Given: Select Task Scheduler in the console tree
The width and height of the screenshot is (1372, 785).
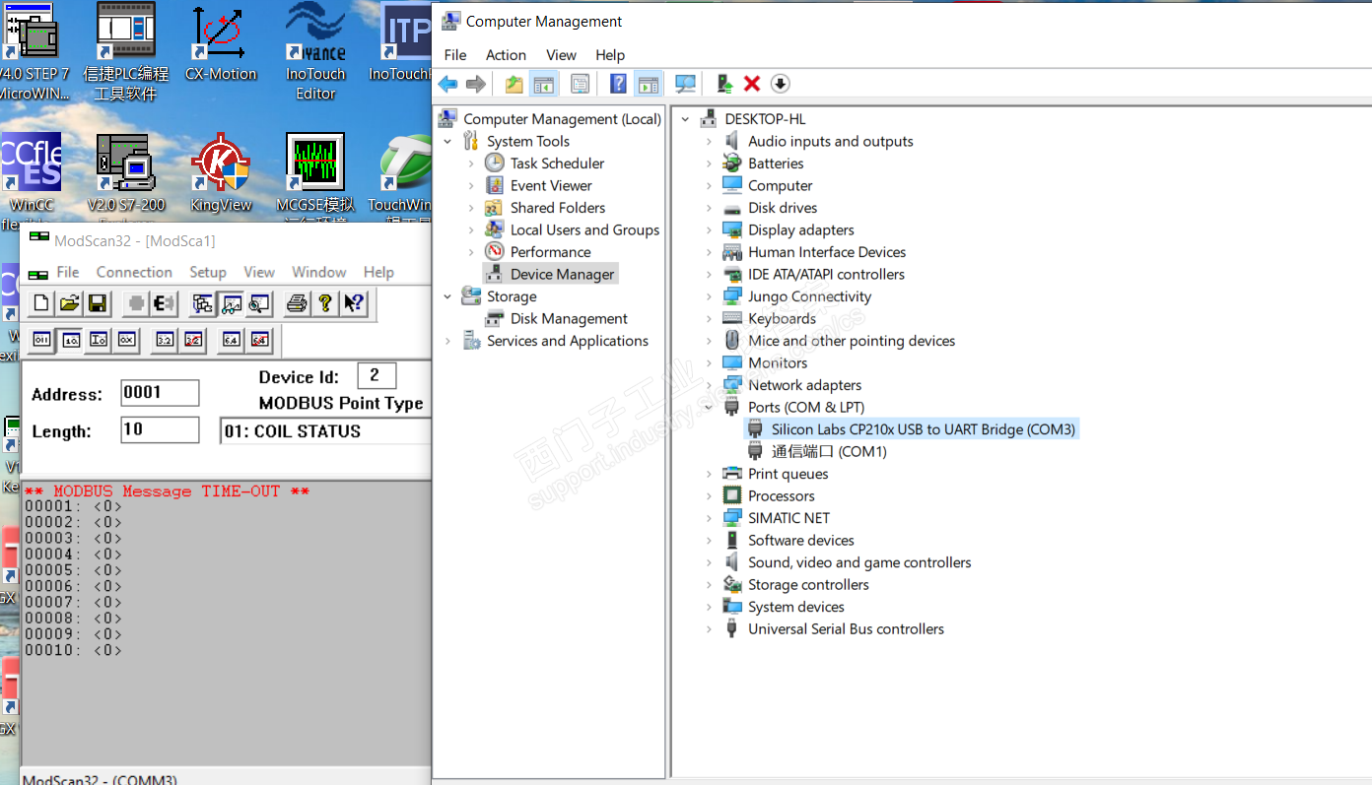Looking at the screenshot, I should click(557, 164).
